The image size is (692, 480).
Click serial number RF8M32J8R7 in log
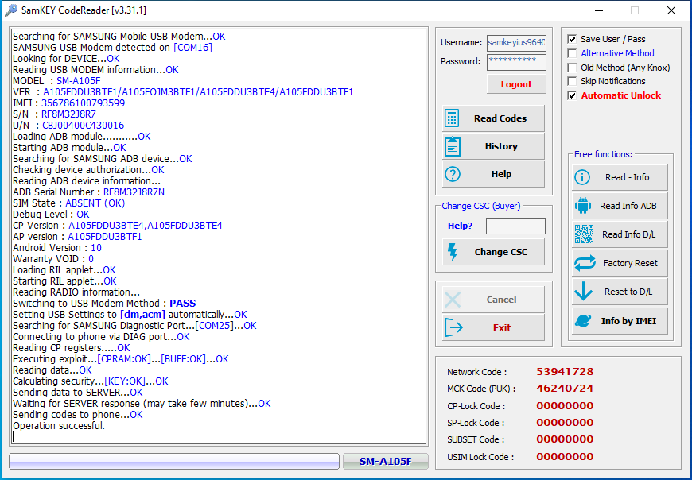click(69, 114)
